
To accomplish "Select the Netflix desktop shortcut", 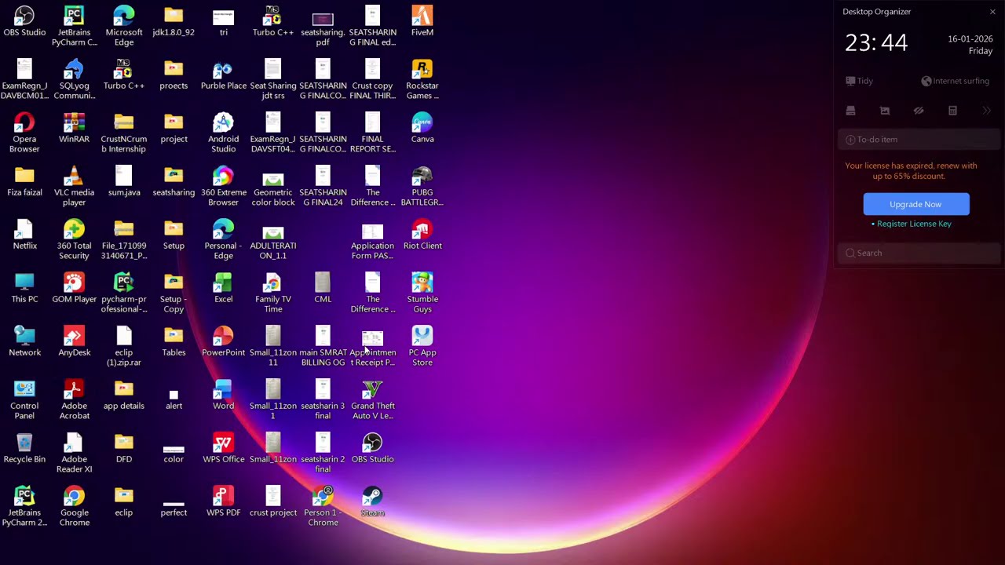I will (24, 235).
